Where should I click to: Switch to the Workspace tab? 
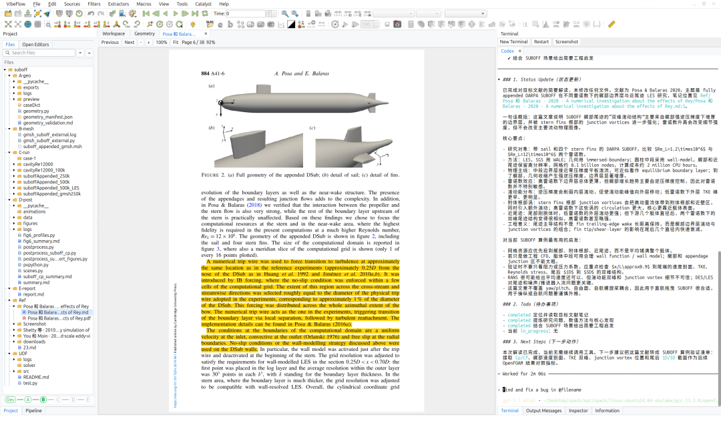(113, 33)
